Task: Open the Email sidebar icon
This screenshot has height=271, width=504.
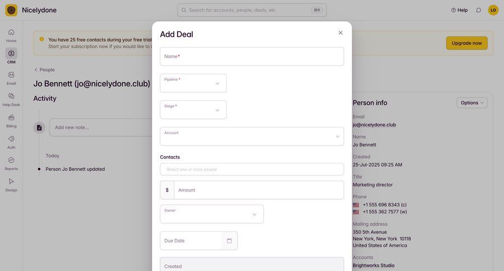Action: (11, 74)
